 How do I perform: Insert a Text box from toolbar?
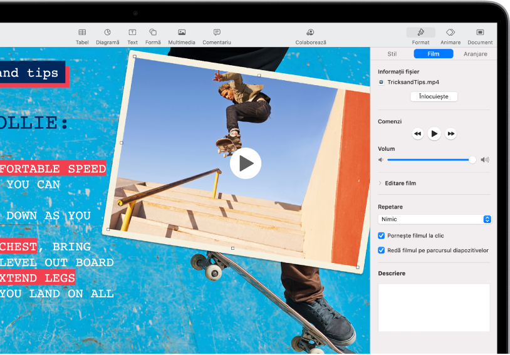(132, 33)
